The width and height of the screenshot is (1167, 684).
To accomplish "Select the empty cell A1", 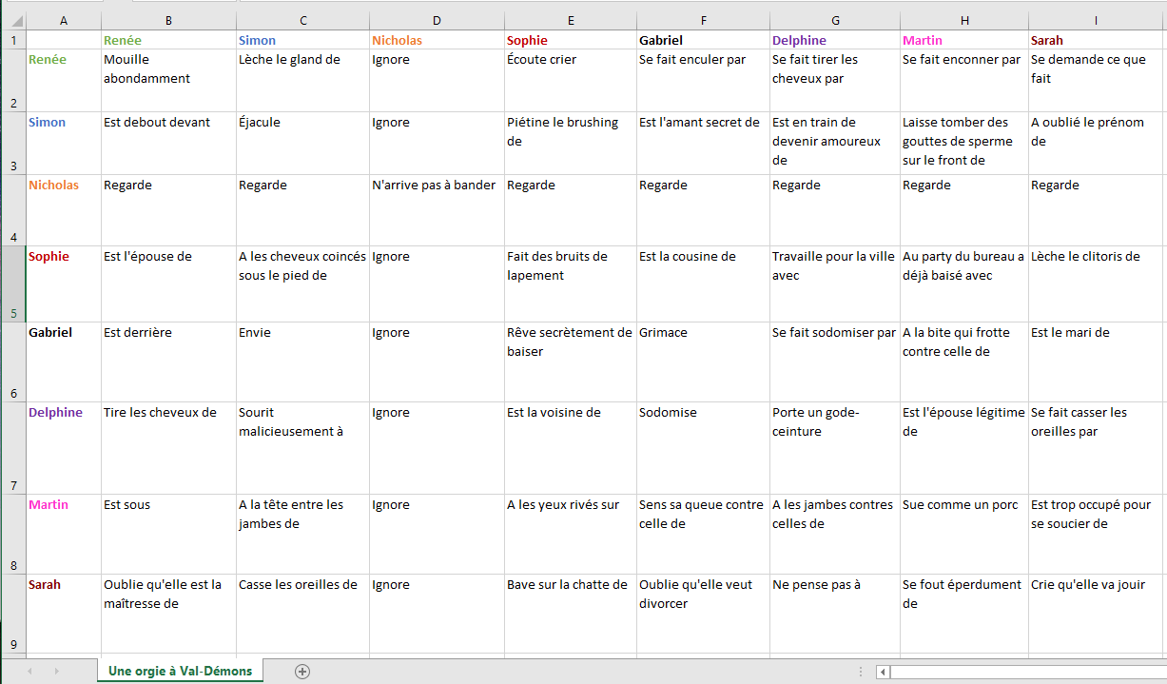I will 63,40.
